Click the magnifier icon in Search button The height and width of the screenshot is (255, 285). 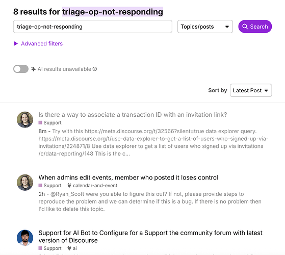pyautogui.click(x=245, y=27)
